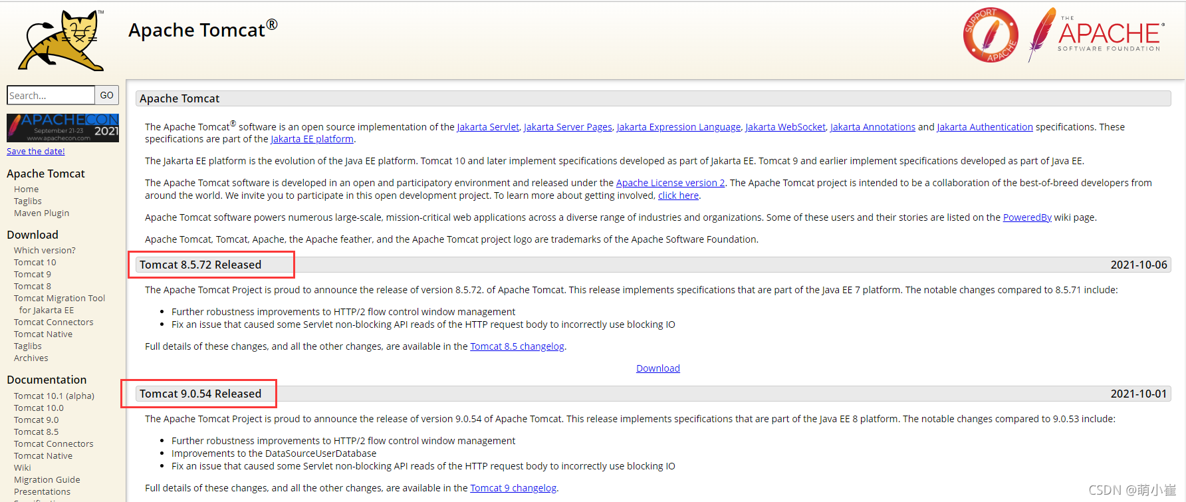Follow the Jakarta Expression Language link
Image resolution: width=1186 pixels, height=502 pixels.
click(x=679, y=127)
